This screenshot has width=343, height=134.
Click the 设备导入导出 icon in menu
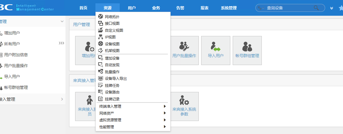100,78
